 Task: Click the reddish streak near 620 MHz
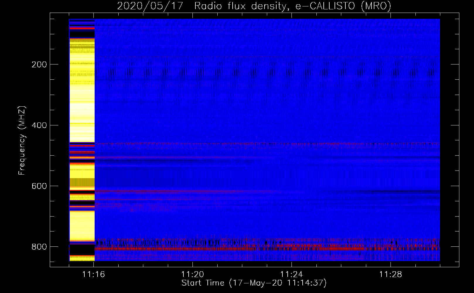(176, 191)
